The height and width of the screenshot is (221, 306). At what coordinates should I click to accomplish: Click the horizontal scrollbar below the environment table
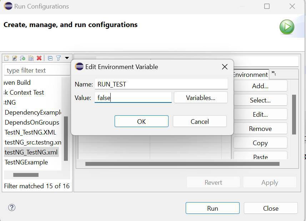pos(182,164)
